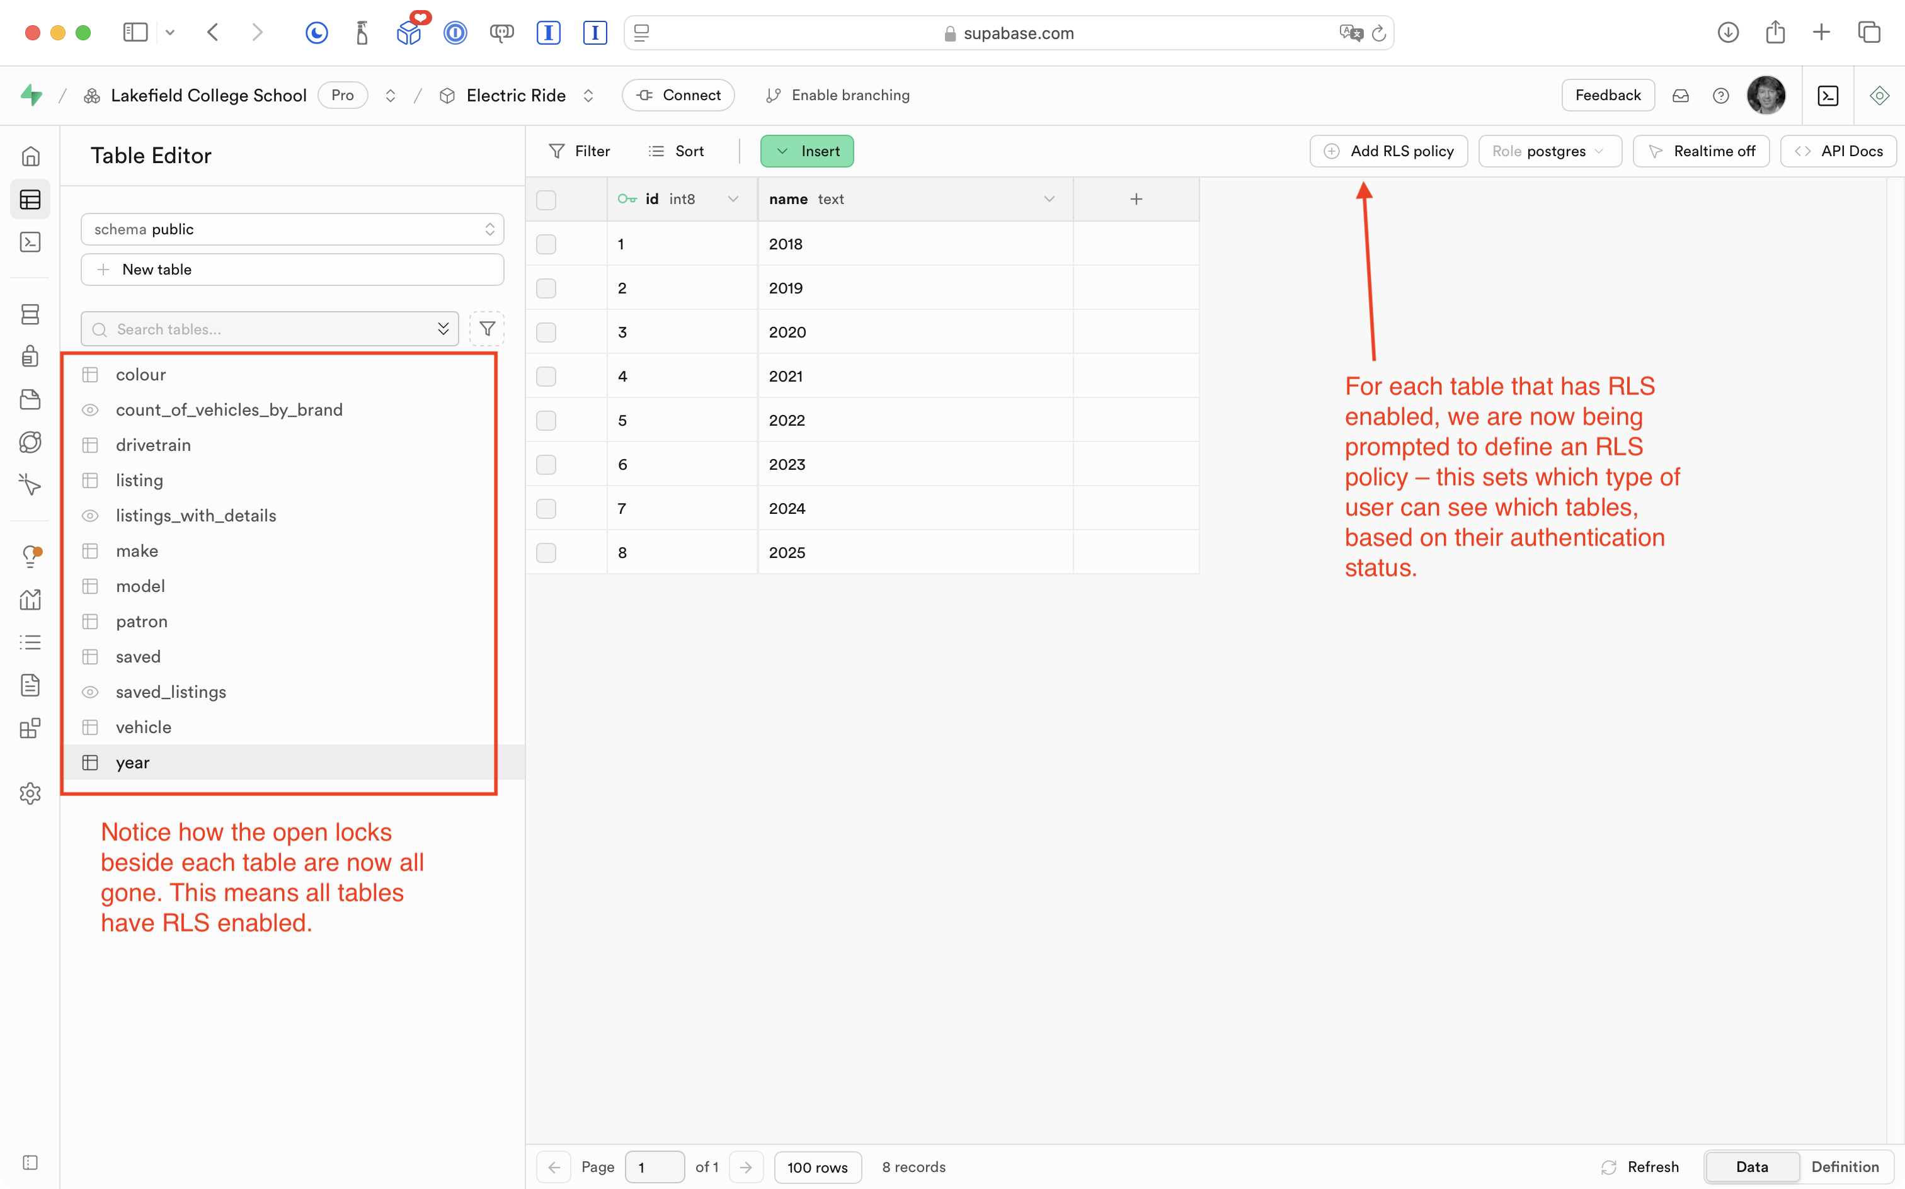The image size is (1905, 1189).
Task: Open the Database sidebar icon
Action: (30, 314)
